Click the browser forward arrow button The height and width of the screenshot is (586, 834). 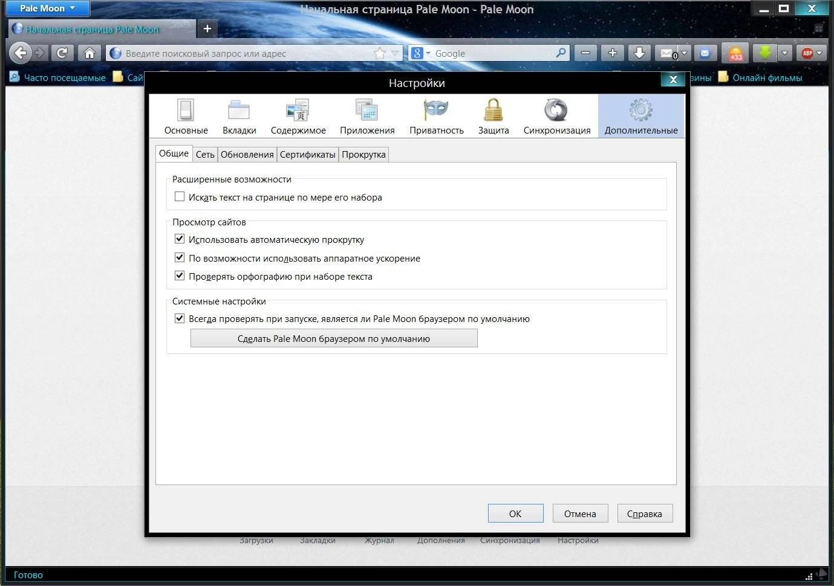[x=39, y=53]
